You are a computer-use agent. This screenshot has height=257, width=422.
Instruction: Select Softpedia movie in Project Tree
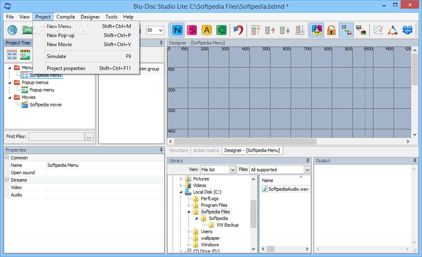tap(45, 105)
